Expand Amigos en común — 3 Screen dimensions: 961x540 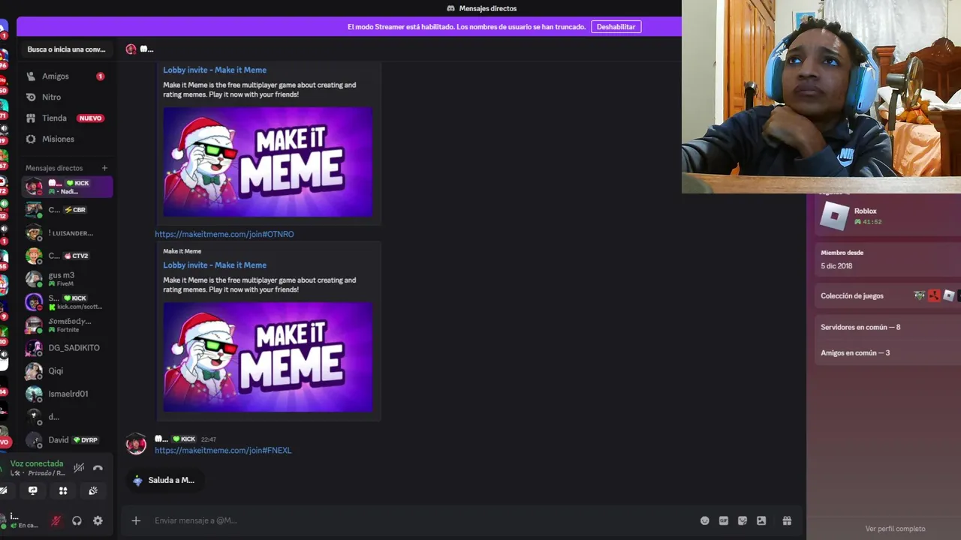point(887,352)
